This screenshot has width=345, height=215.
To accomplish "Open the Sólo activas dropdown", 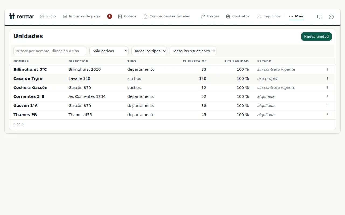I will [x=109, y=51].
